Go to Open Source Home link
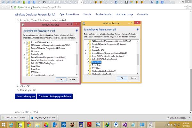Screen dimensions: 192x128 pos(69,14)
